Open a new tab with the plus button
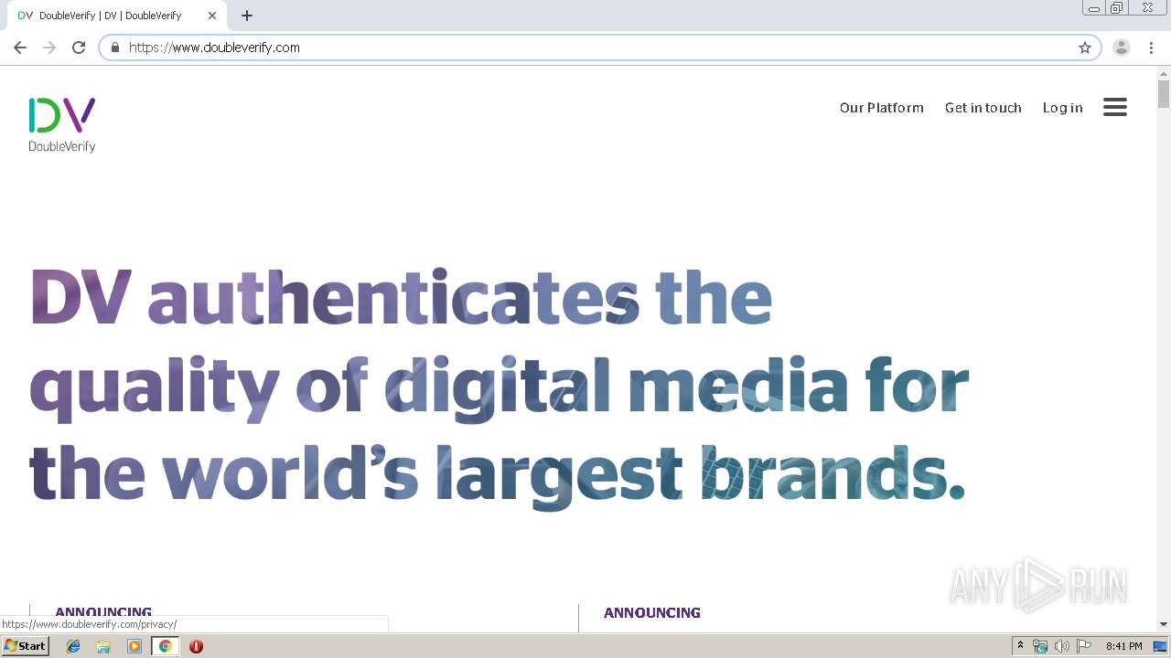Screen dimensions: 1171x658 (247, 16)
